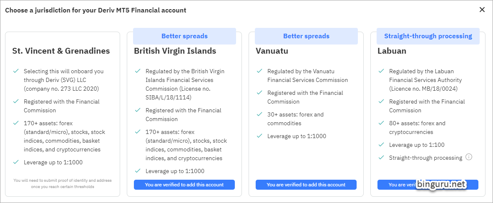Click checkmark beside Labuan Financial Services Authority
The height and width of the screenshot is (203, 493).
(x=381, y=71)
